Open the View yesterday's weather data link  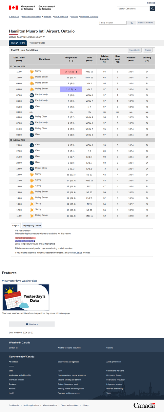pos(19,281)
